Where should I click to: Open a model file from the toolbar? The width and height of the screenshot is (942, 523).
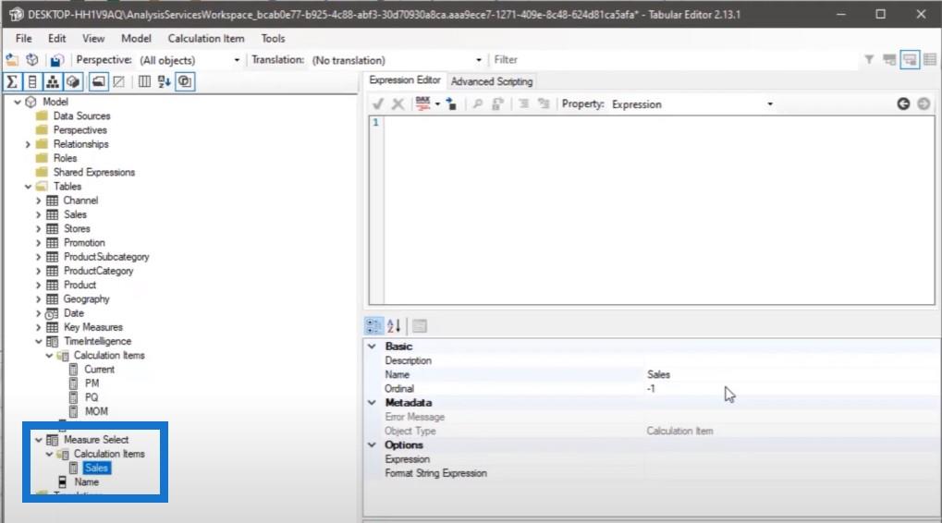tap(11, 59)
